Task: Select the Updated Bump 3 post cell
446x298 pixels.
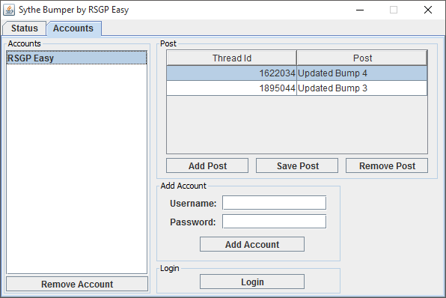Action: pyautogui.click(x=361, y=88)
